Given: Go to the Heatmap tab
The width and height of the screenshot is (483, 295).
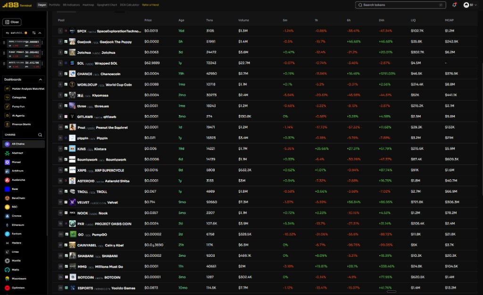Looking at the screenshot, I should tap(88, 5).
